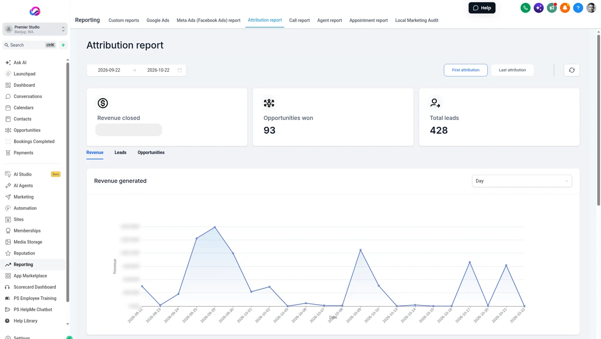This screenshot has height=339, width=601.
Task: Click the blue question mark help icon
Action: [578, 8]
